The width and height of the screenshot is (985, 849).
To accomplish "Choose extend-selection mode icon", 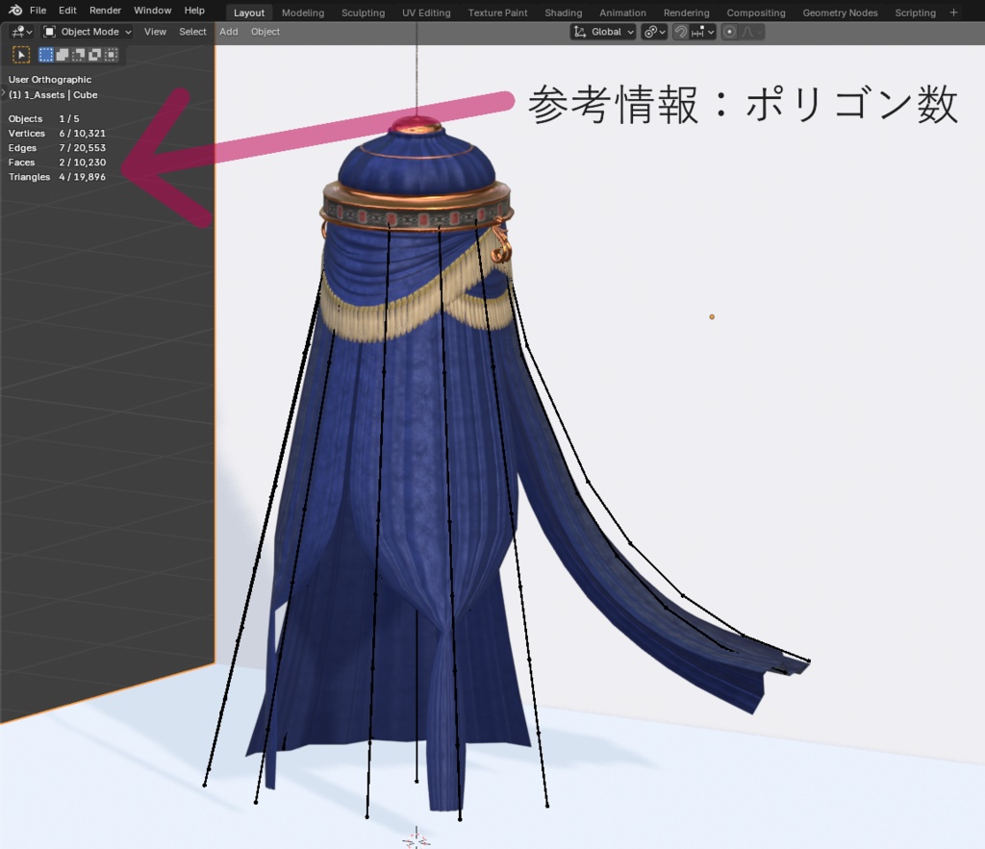I will point(63,55).
